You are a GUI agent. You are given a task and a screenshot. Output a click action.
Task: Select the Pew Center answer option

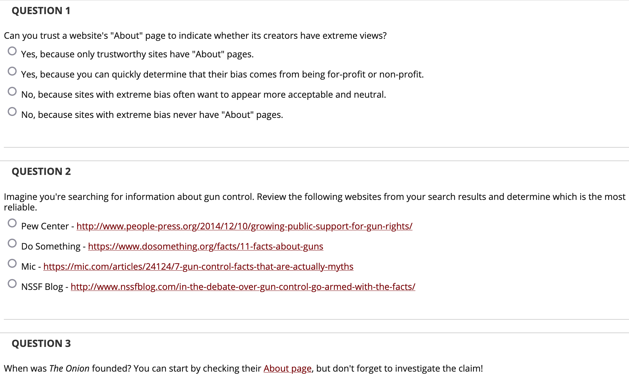[12, 223]
